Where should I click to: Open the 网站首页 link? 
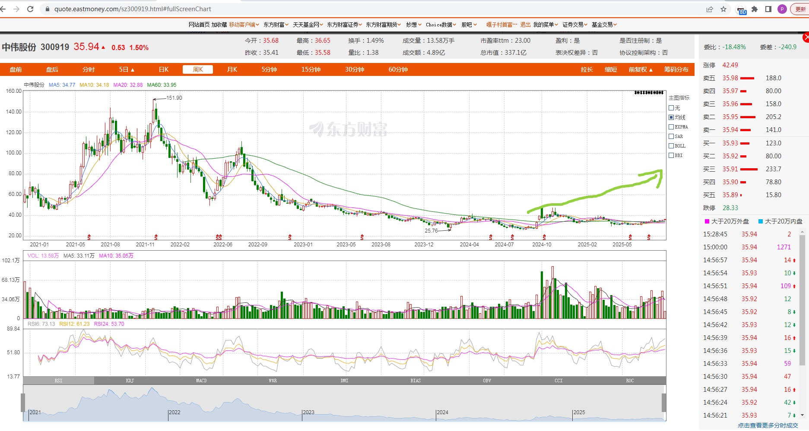click(x=199, y=25)
